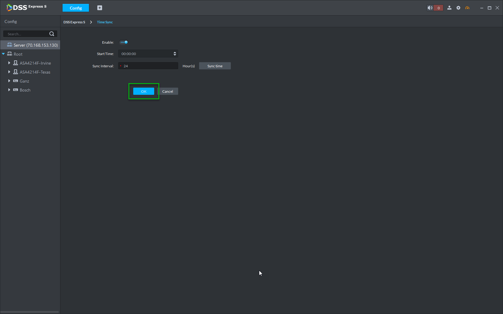The width and height of the screenshot is (503, 314).
Task: Click the Ganz device icon
Action: click(x=16, y=81)
